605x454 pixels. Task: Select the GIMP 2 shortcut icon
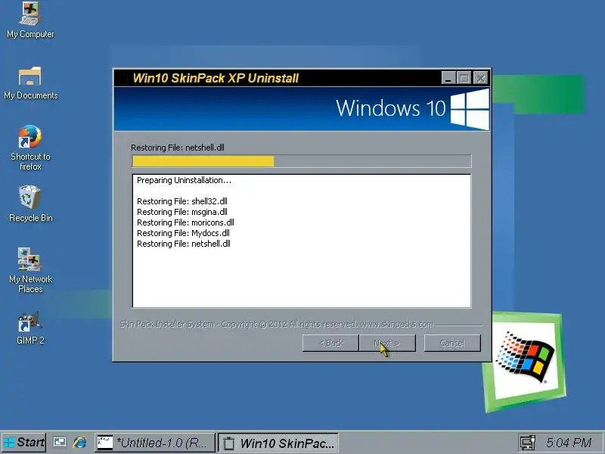click(30, 328)
